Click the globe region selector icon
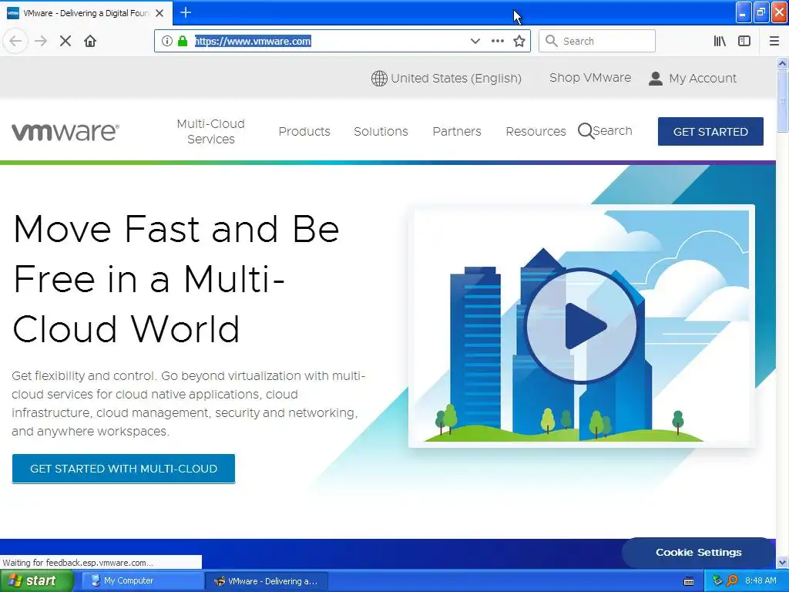 (x=379, y=78)
